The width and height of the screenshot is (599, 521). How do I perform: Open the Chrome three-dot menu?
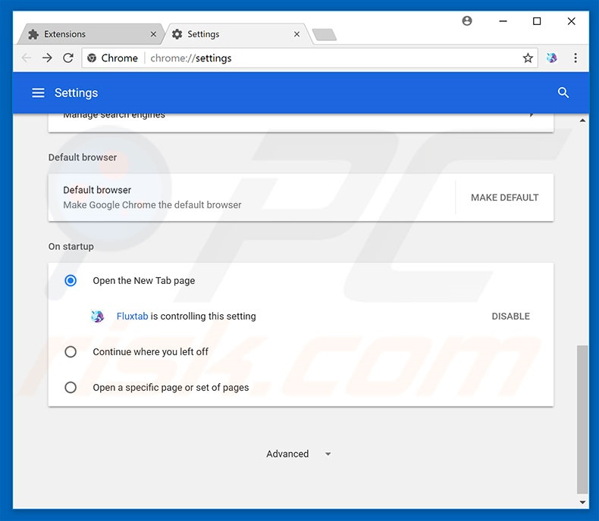point(575,58)
